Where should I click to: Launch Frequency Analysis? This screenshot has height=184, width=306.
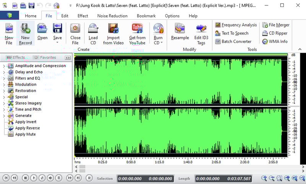236,25
